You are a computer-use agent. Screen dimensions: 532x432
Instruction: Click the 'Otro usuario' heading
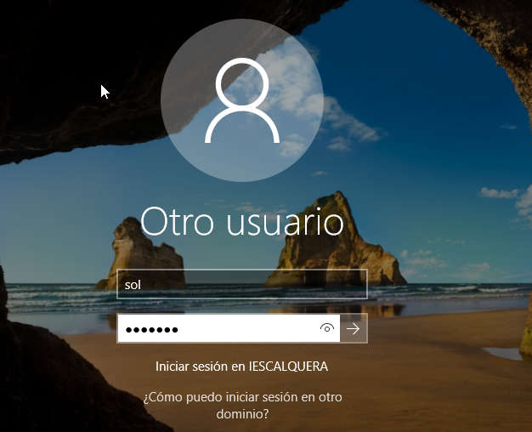242,221
